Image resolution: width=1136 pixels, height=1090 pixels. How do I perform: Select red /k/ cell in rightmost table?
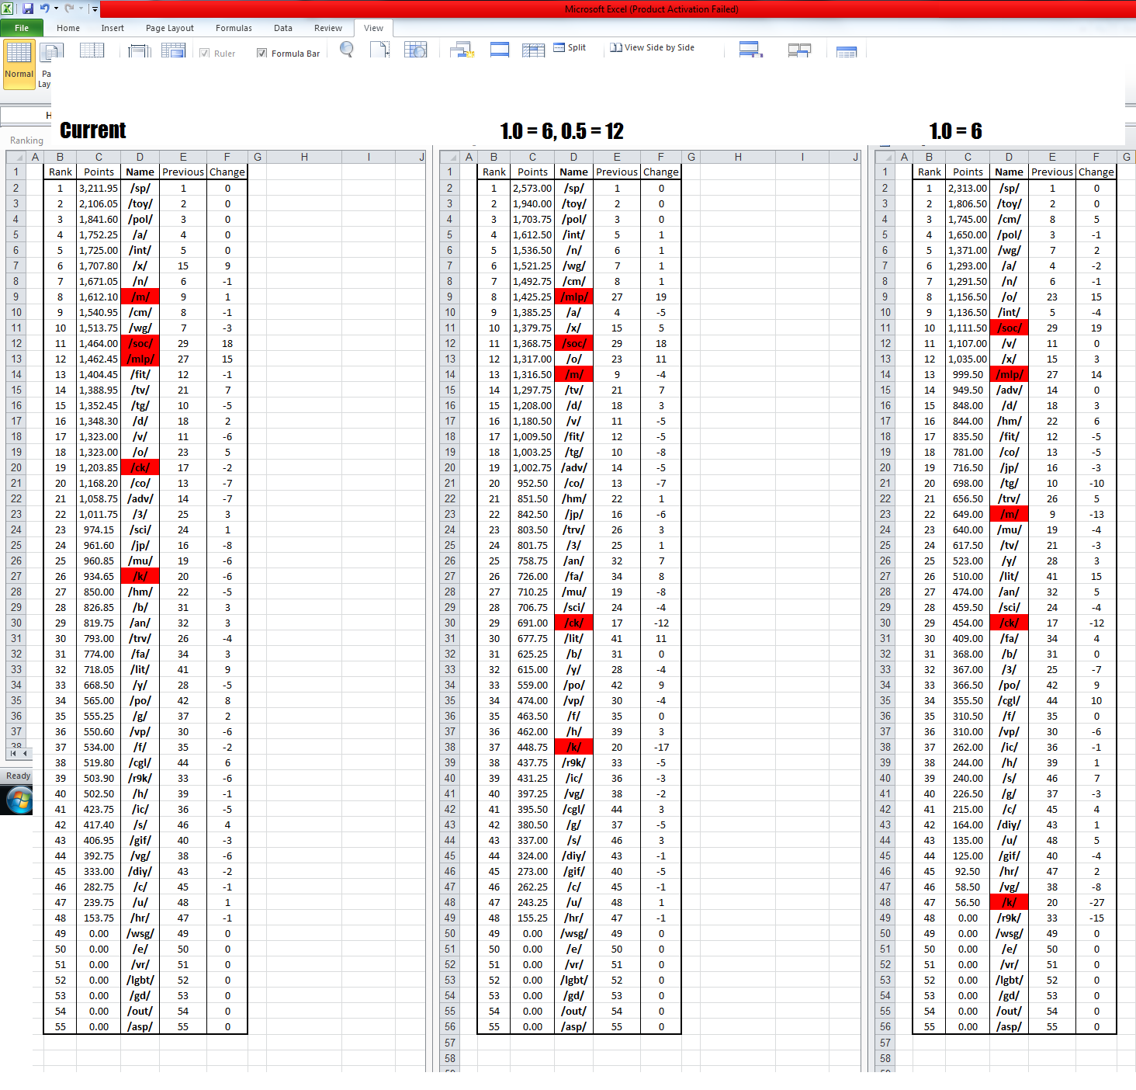[x=1010, y=902]
